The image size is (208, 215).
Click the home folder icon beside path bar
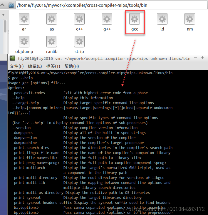(11, 5)
